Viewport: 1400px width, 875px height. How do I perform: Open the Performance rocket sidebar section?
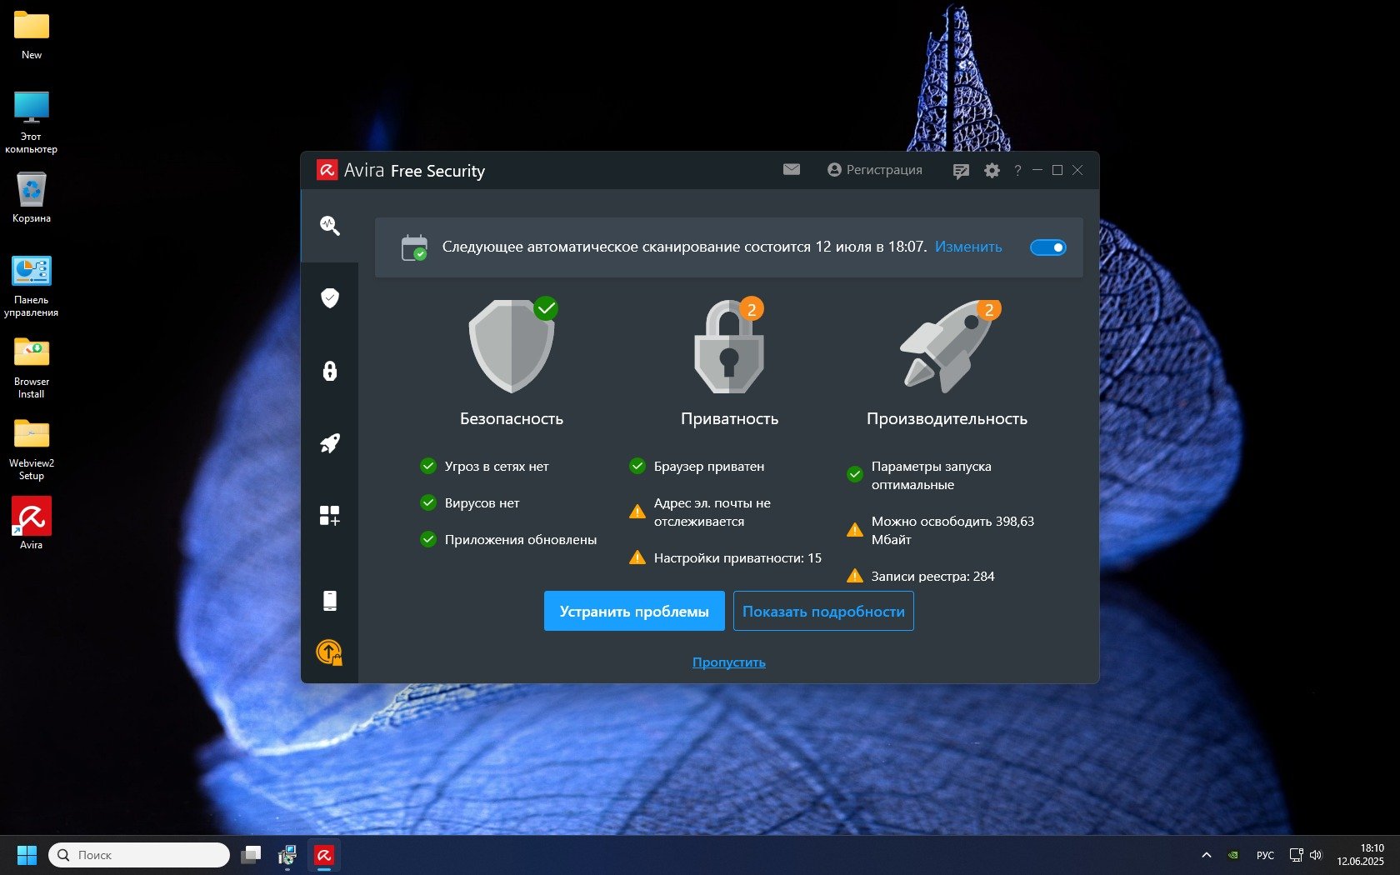coord(329,443)
